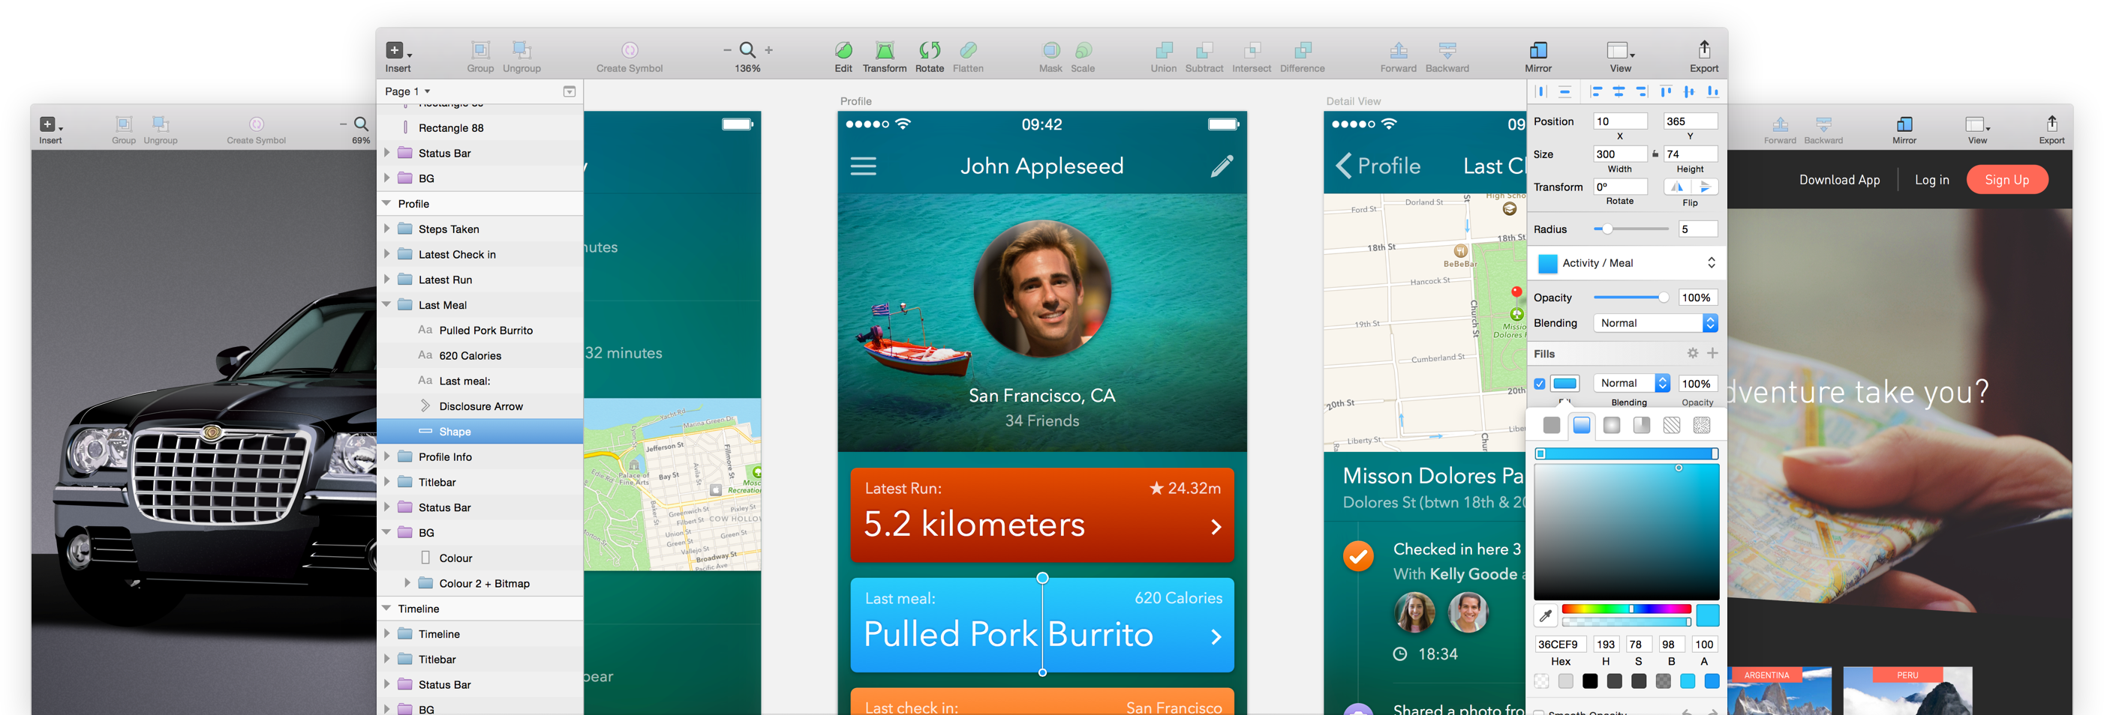
Task: Select the Shape layer in the list
Action: point(455,431)
